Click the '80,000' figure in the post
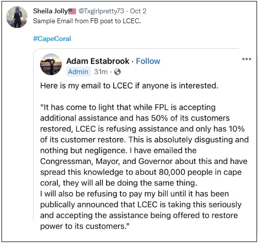This screenshot has height=243, width=258. (x=172, y=172)
